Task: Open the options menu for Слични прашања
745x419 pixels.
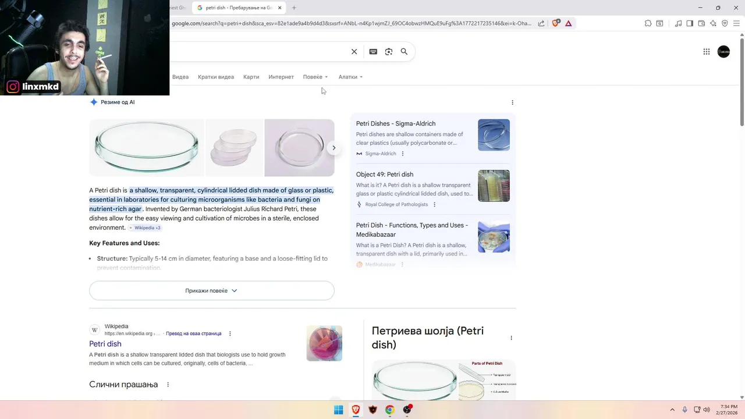Action: (x=168, y=385)
